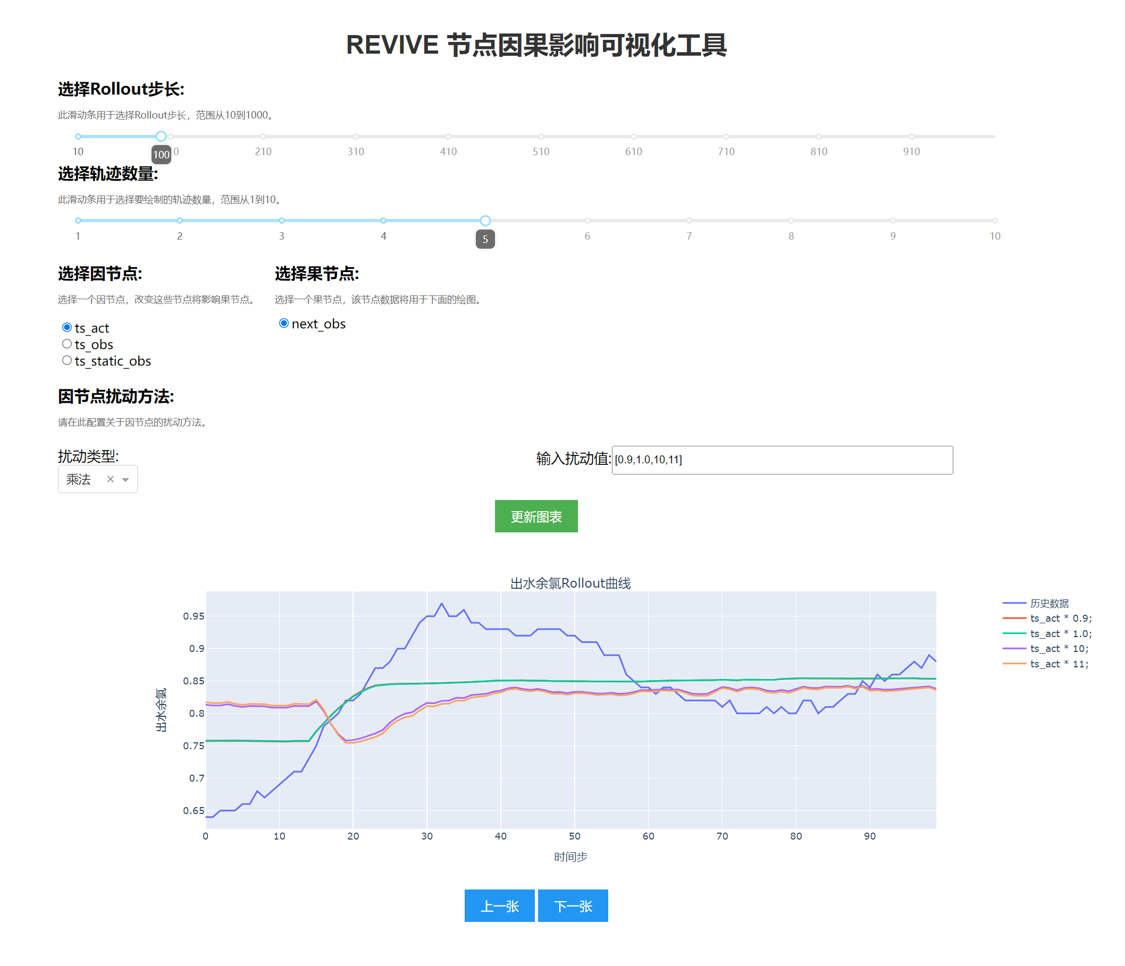Click the heading 因节点扰动方法:
Image resolution: width=1125 pixels, height=966 pixels.
pyautogui.click(x=116, y=396)
